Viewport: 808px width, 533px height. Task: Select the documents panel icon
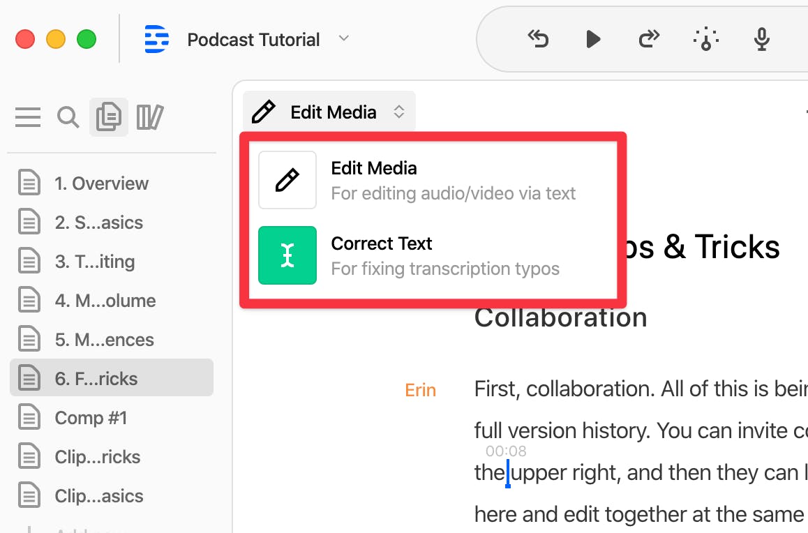click(108, 117)
